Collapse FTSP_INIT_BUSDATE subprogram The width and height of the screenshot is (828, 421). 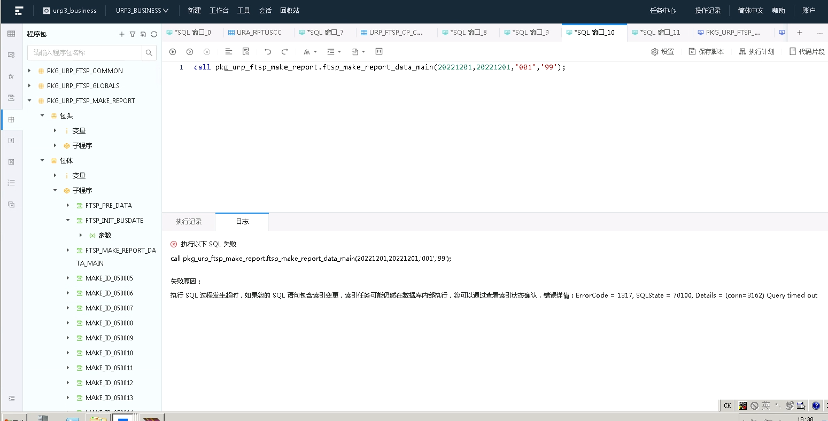68,220
